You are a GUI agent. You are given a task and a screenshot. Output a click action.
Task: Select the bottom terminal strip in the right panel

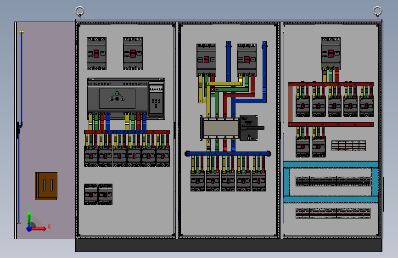tap(333, 213)
